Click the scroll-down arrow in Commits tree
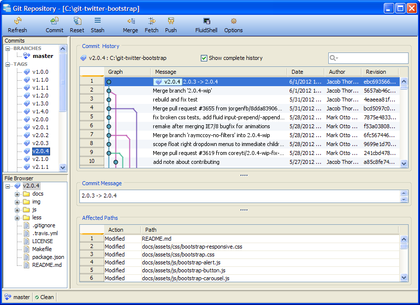This screenshot has height=305, width=420. pyautogui.click(x=62, y=168)
